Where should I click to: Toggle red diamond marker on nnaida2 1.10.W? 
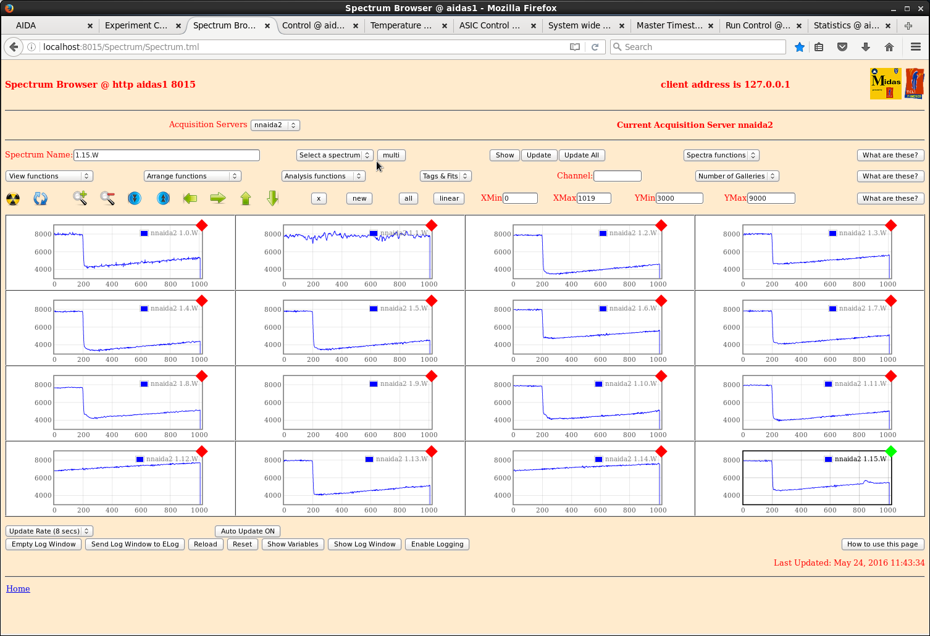661,376
